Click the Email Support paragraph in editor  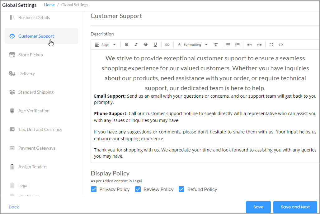205,99
